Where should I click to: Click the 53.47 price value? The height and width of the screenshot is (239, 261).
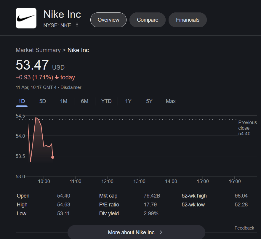coord(32,65)
